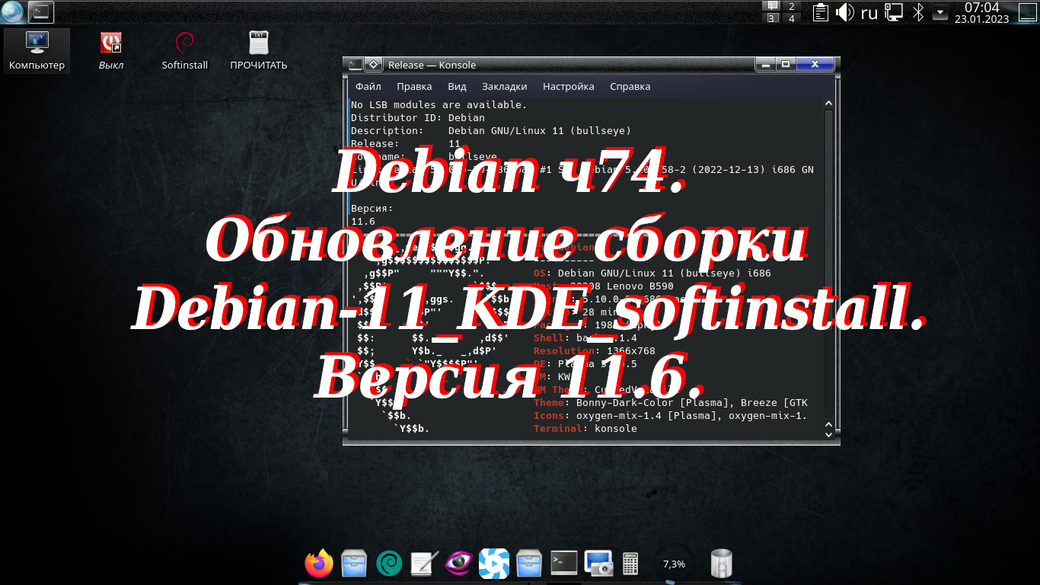The height and width of the screenshot is (585, 1040).
Task: Click Konsole scrollbar bottom-most down arrow
Action: (829, 434)
